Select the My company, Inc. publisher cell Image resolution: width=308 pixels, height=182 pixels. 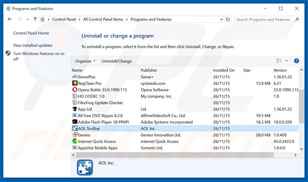tap(156, 96)
